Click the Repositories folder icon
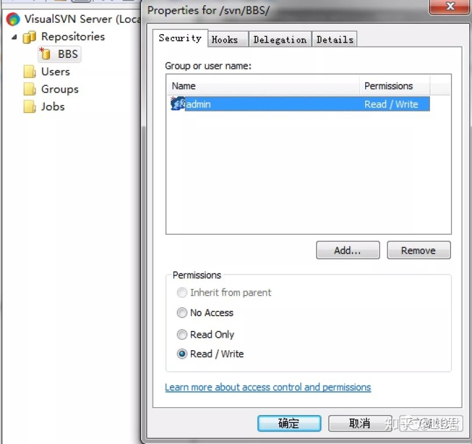 [29, 37]
